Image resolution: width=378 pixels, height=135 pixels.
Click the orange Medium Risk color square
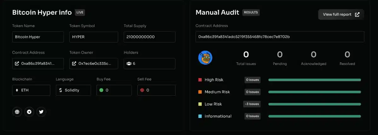[200, 92]
